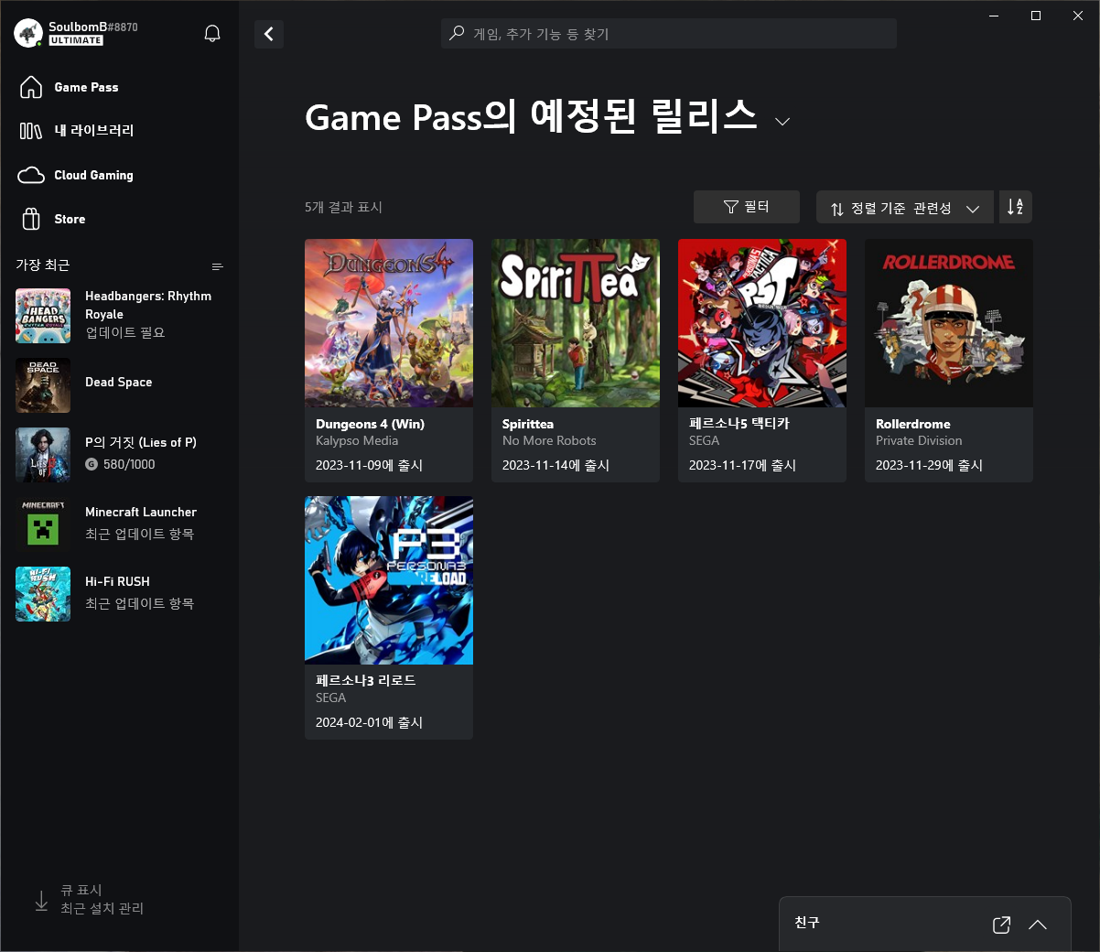Click No More Robots publisher text

point(549,440)
